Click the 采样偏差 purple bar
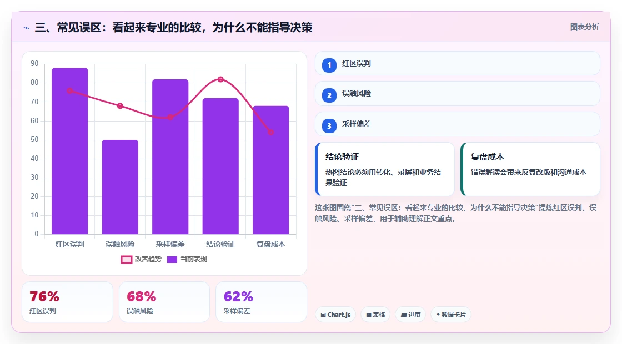Image resolution: width=622 pixels, height=344 pixels. coord(170,156)
